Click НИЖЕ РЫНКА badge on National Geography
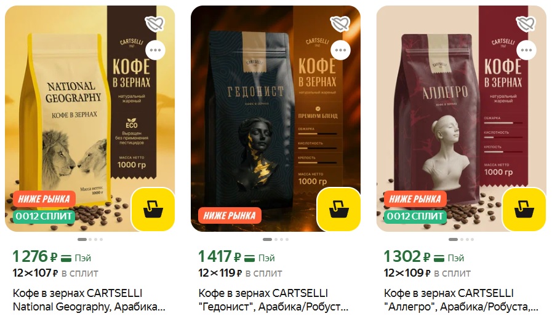Viewport: 552px width, 316px height. [44, 199]
